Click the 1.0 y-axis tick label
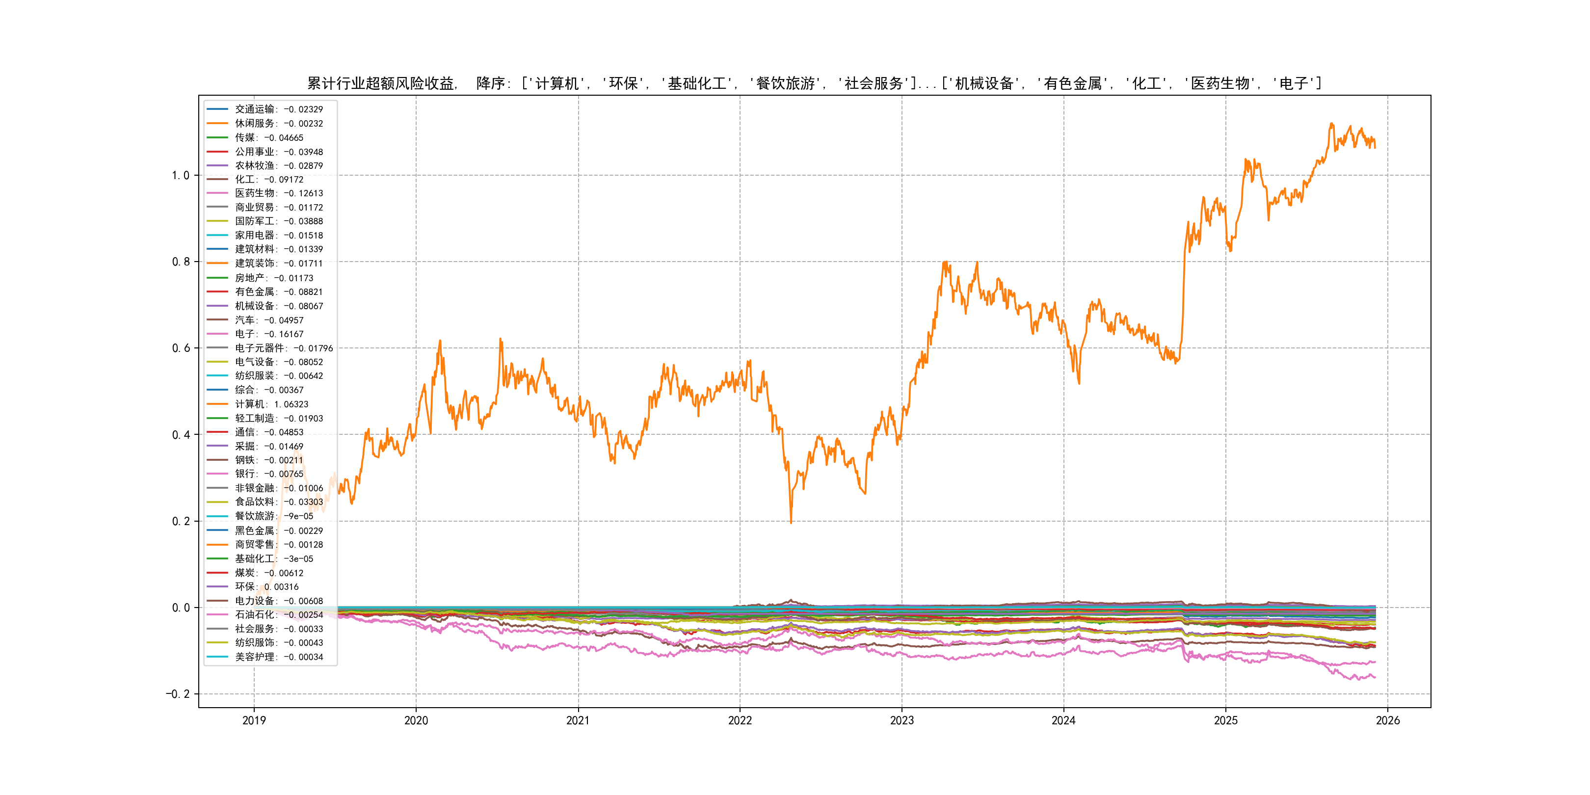Screen dimensions: 1590x795 pos(180,175)
